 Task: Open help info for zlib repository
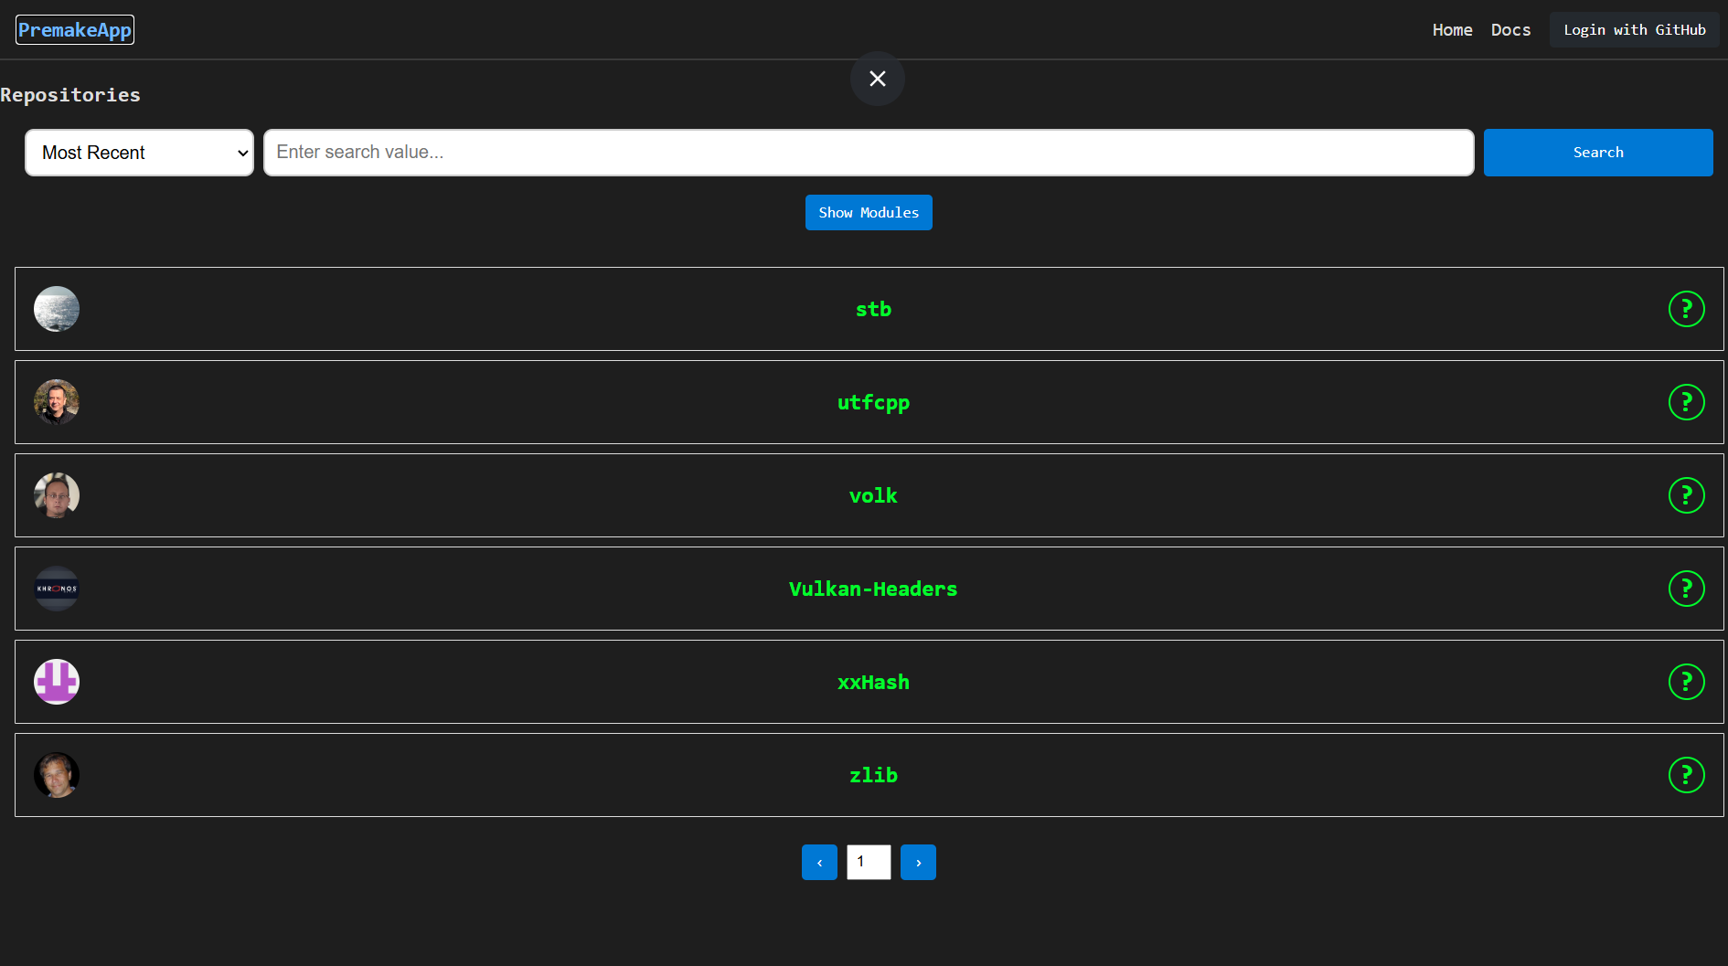coord(1686,775)
